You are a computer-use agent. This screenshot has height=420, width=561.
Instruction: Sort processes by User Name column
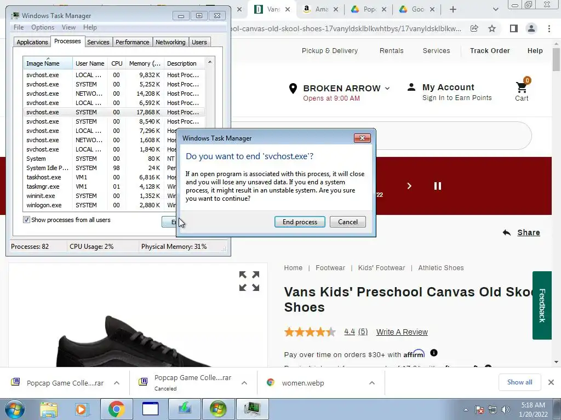tap(90, 63)
